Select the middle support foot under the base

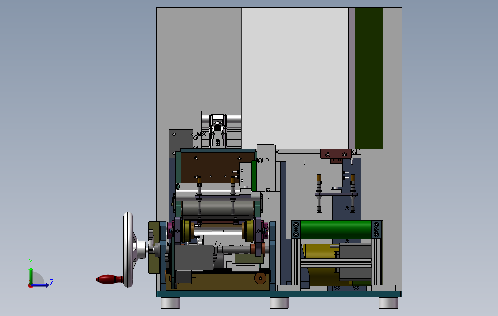pos(279,302)
